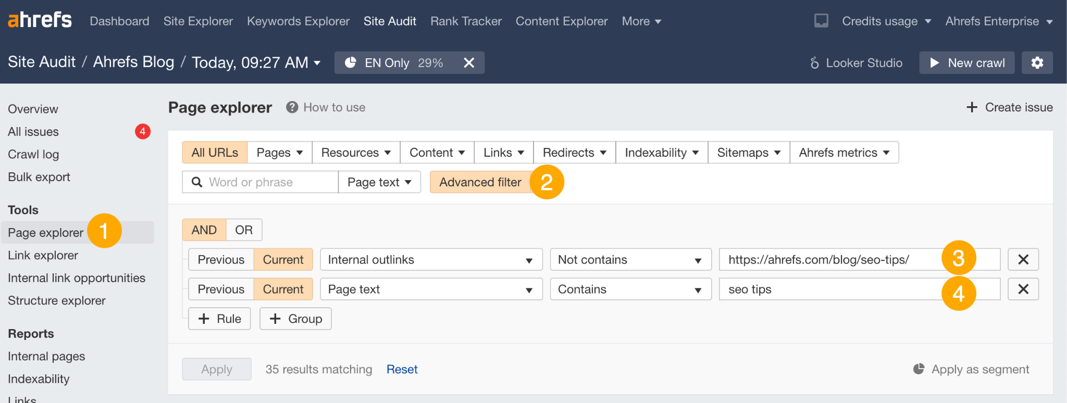This screenshot has width=1067, height=403.
Task: Select the All URLs filter
Action: tap(215, 153)
